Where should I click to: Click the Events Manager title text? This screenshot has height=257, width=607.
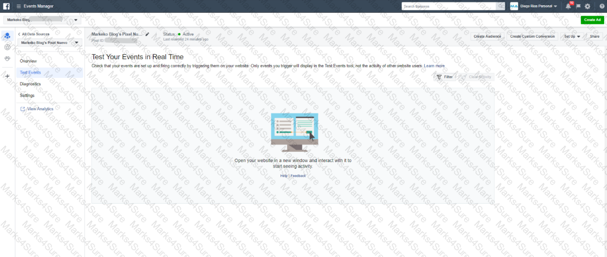click(x=39, y=6)
